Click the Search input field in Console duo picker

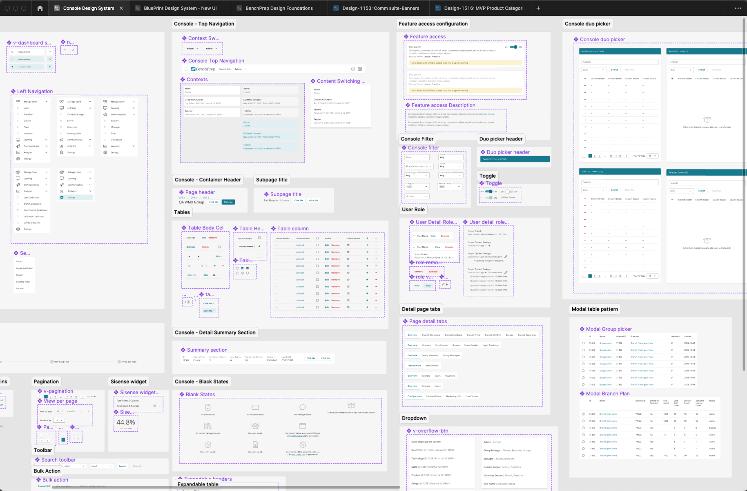pos(620,62)
